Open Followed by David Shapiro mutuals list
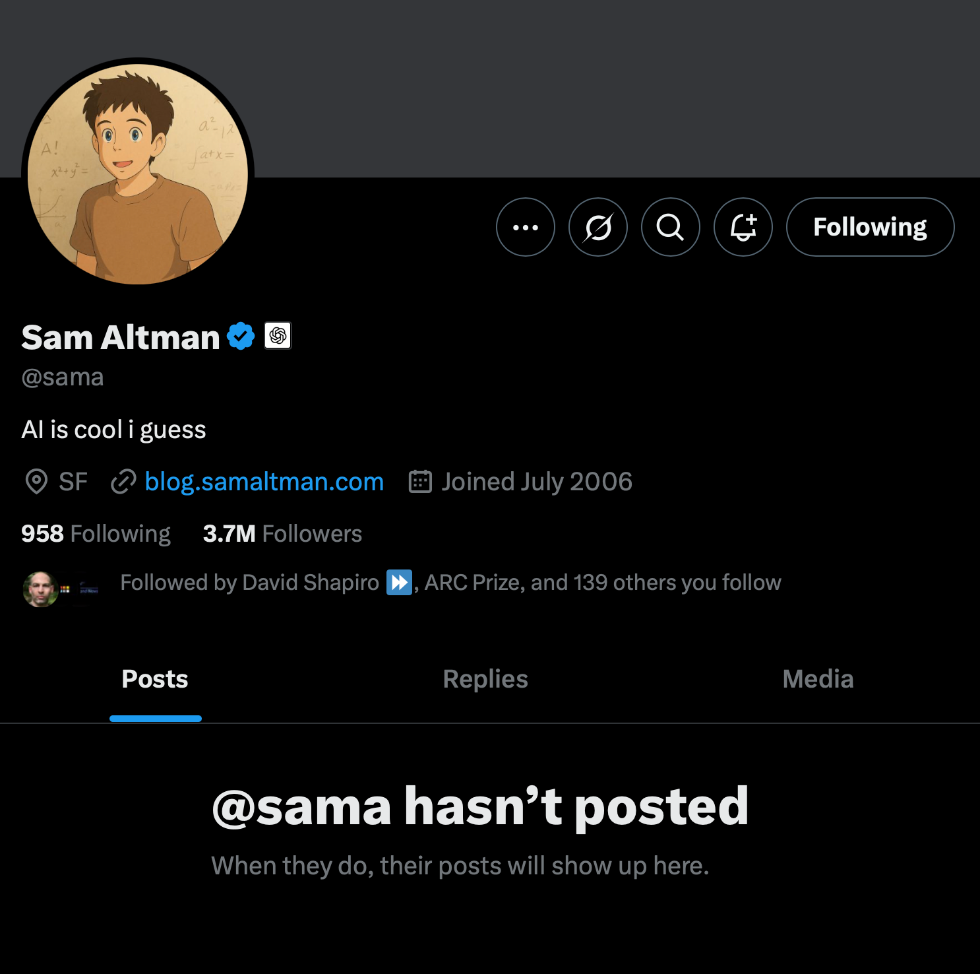980x974 pixels. click(x=450, y=583)
